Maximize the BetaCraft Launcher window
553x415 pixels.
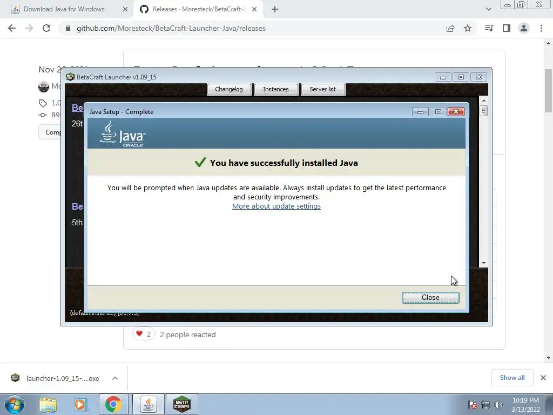tap(461, 77)
